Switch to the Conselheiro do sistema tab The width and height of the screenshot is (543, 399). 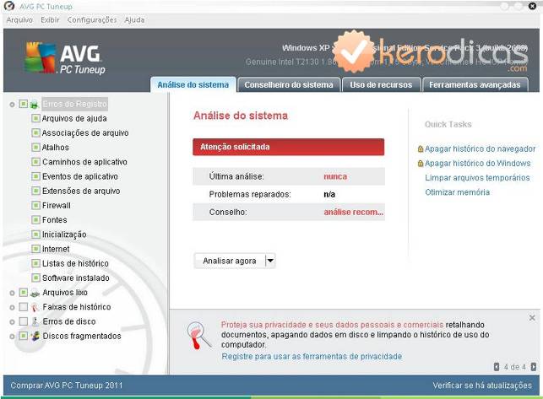coord(289,85)
